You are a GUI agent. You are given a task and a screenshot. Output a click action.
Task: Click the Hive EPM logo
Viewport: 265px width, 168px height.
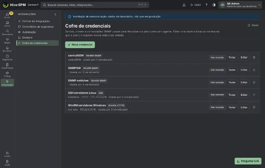[6, 5]
